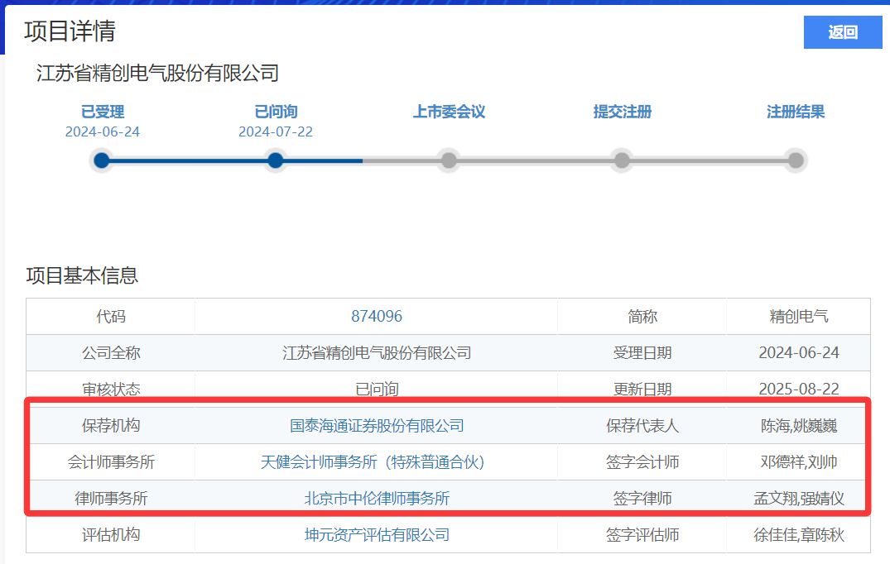Click the 公司全称 label cell
The width and height of the screenshot is (890, 564).
[111, 352]
